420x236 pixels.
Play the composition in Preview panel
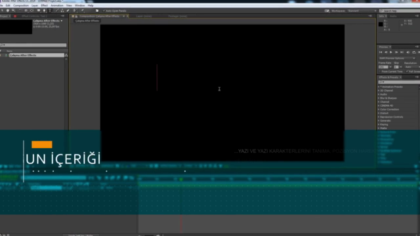(x=391, y=52)
